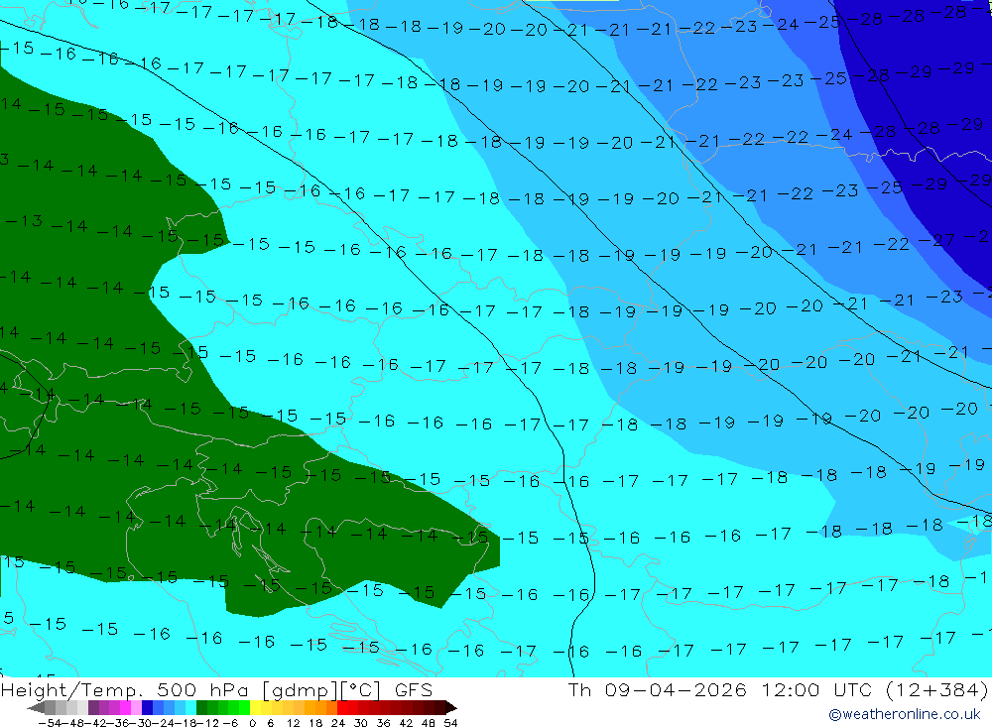Image resolution: width=992 pixels, height=727 pixels.
Task: Click the '[gdmp]' unit label
Action: pyautogui.click(x=301, y=690)
